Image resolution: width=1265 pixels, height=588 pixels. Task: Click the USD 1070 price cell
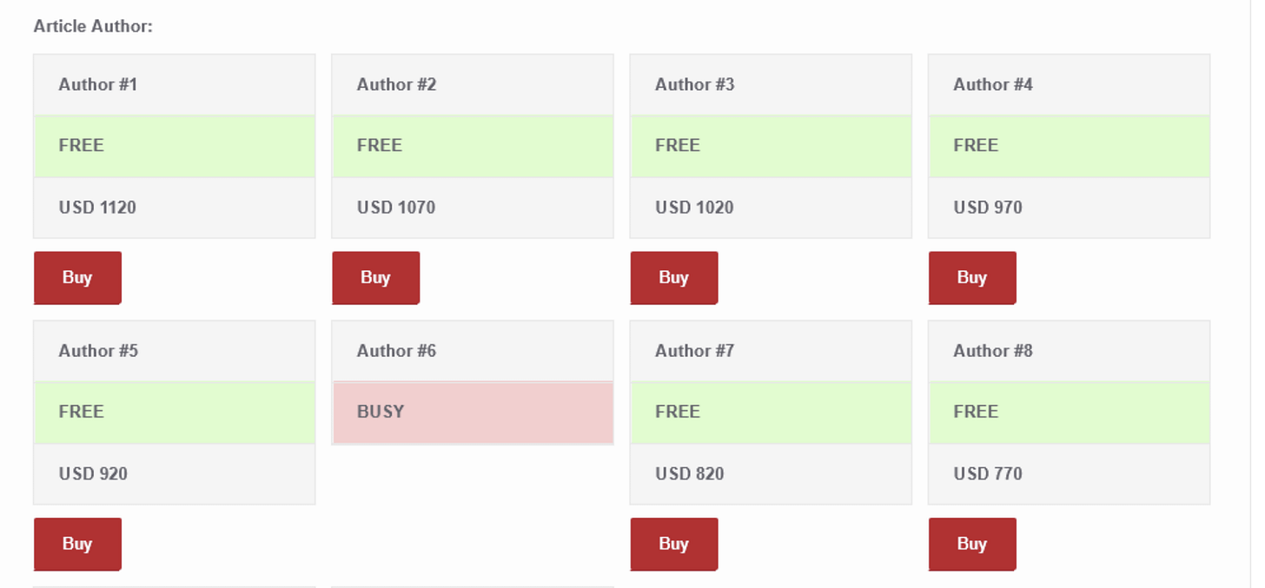point(473,208)
